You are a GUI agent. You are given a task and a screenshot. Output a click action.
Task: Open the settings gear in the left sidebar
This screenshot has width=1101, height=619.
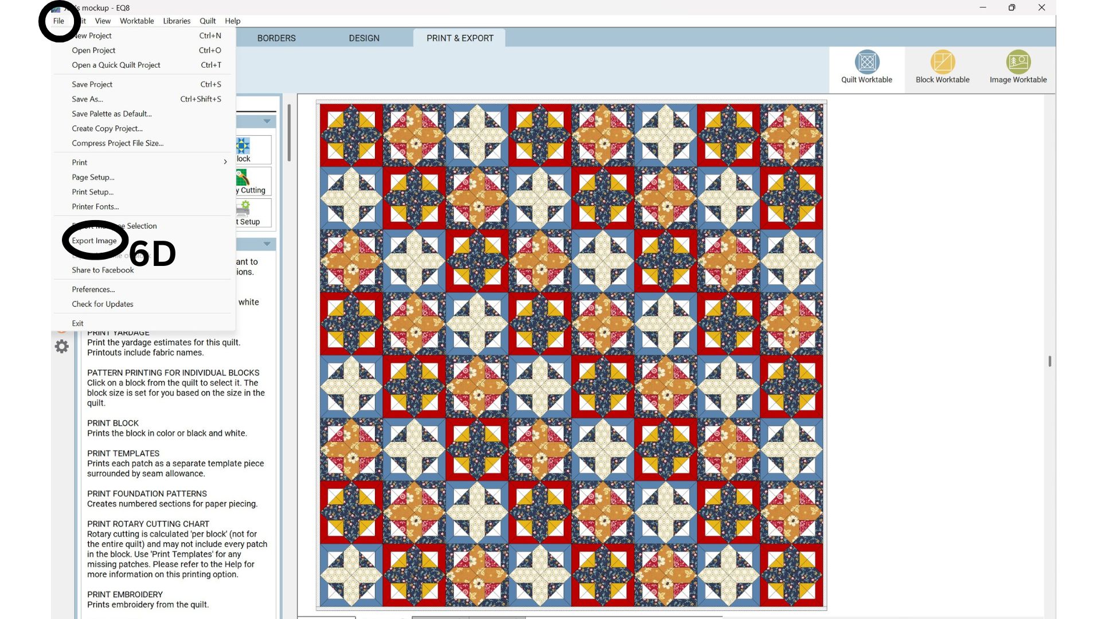pyautogui.click(x=61, y=346)
